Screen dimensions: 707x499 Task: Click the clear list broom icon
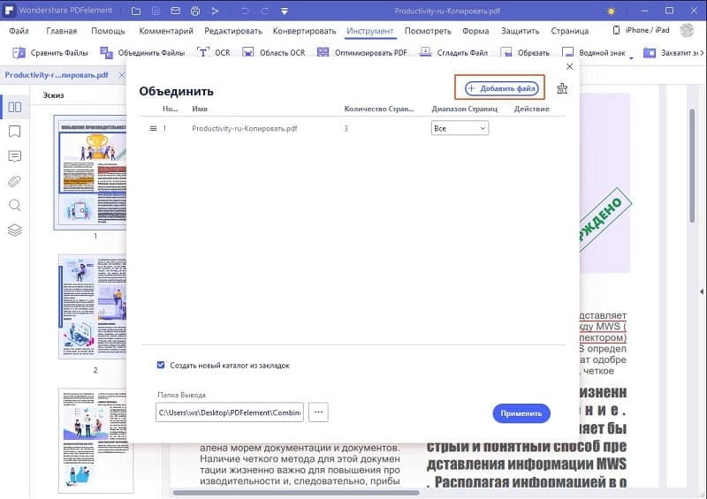pyautogui.click(x=562, y=88)
